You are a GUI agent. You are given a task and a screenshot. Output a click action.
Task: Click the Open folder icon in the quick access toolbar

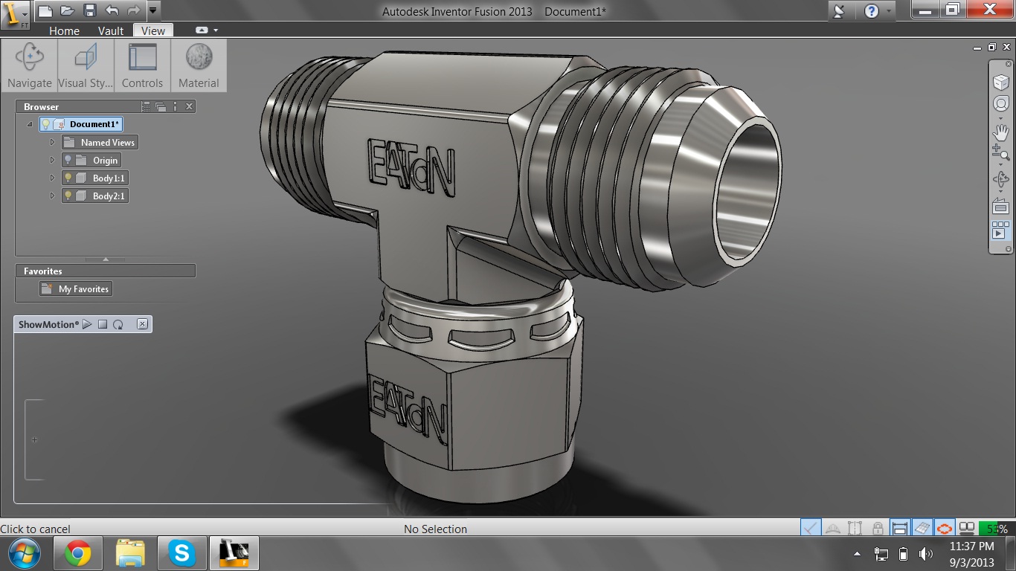pos(67,10)
